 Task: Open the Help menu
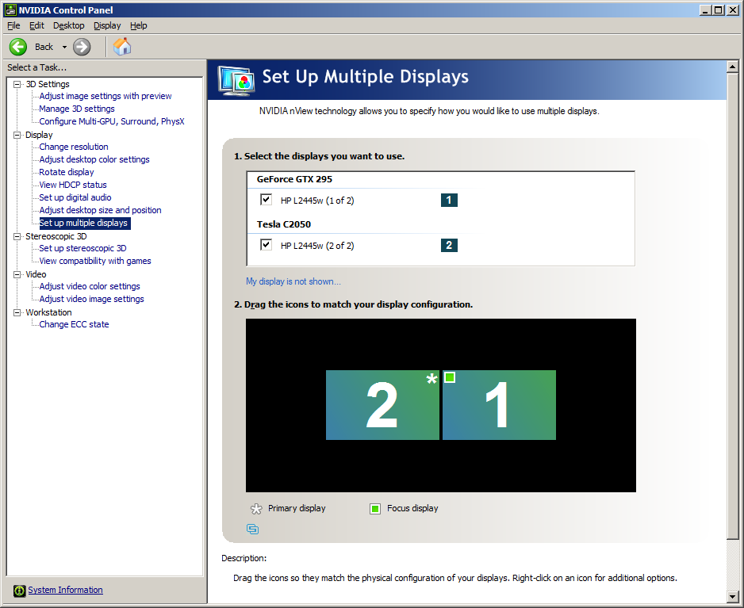139,25
